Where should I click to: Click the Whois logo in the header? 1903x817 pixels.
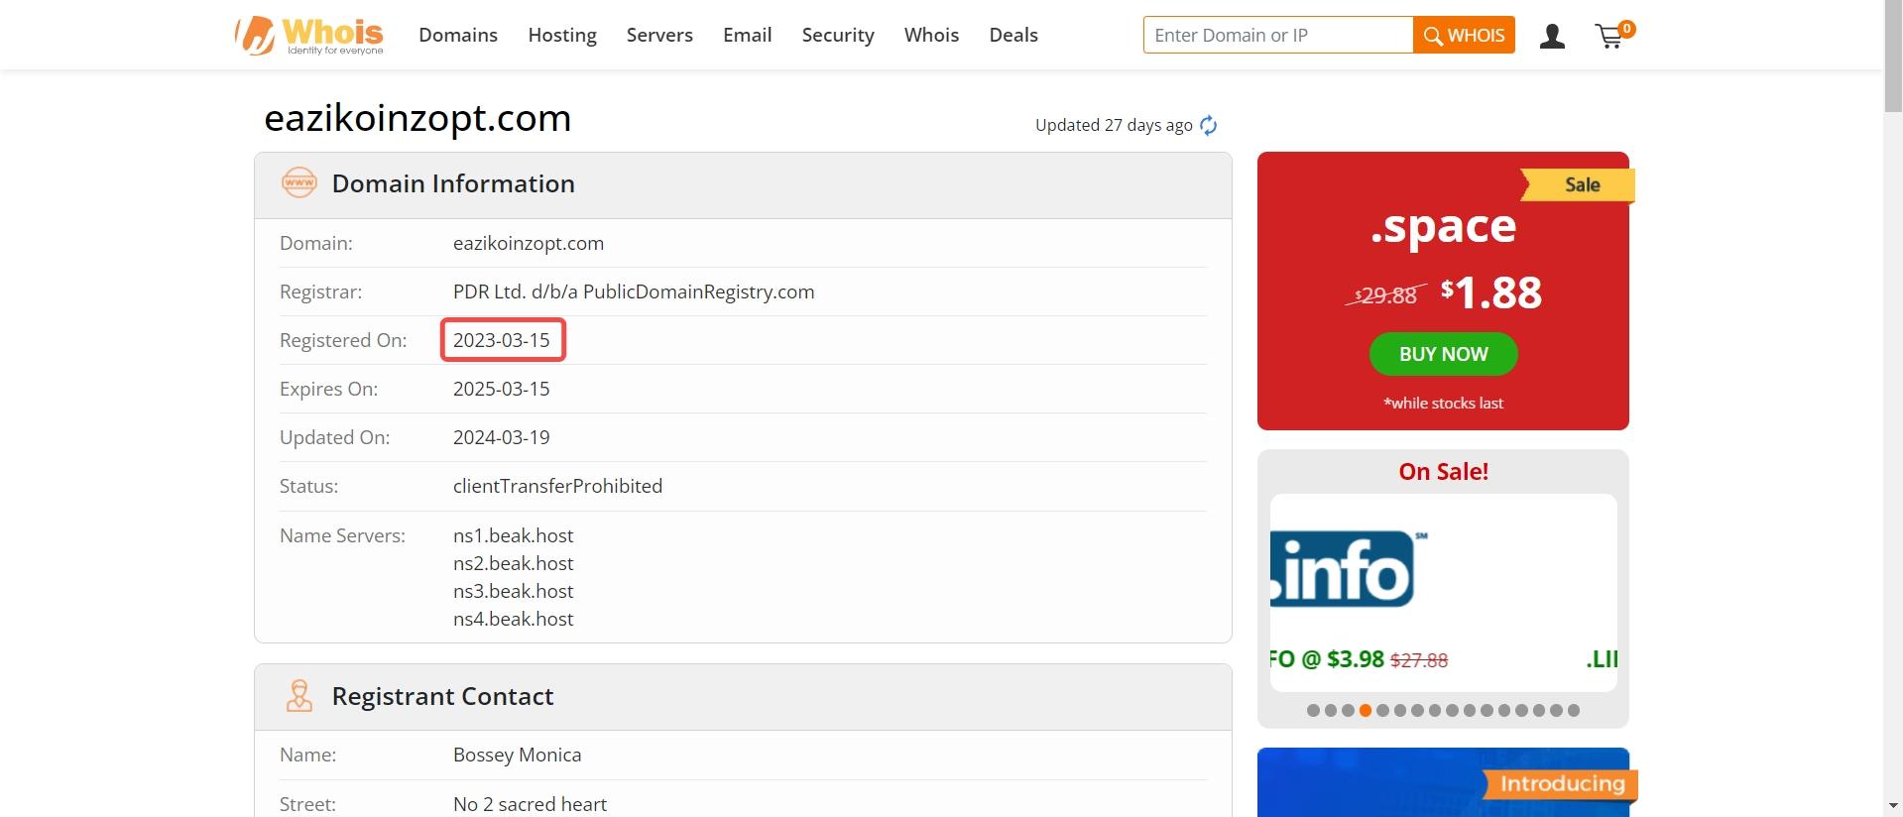[x=309, y=36]
